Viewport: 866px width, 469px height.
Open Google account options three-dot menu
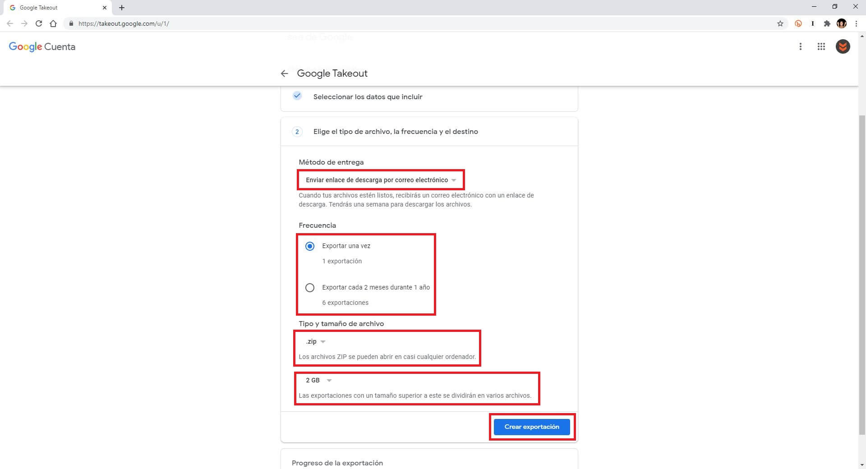pyautogui.click(x=801, y=46)
